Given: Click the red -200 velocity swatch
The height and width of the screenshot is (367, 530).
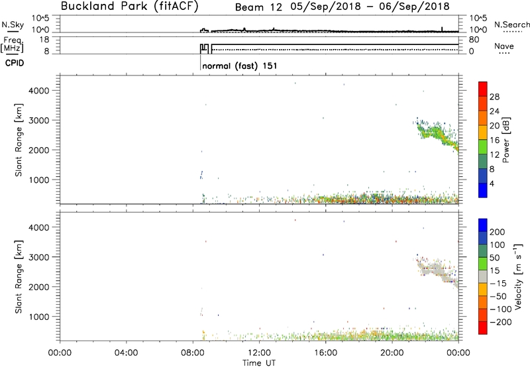Looking at the screenshot, I should tap(483, 328).
